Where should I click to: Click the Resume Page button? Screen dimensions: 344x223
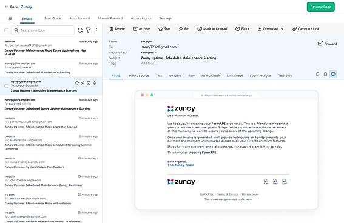pos(321,7)
